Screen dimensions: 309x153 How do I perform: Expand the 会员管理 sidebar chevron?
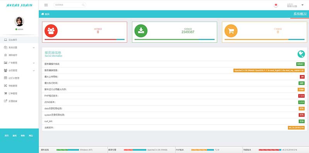tap(34, 71)
